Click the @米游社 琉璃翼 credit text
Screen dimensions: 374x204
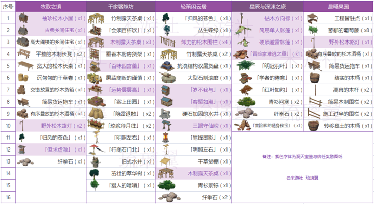pyautogui.click(x=302, y=178)
